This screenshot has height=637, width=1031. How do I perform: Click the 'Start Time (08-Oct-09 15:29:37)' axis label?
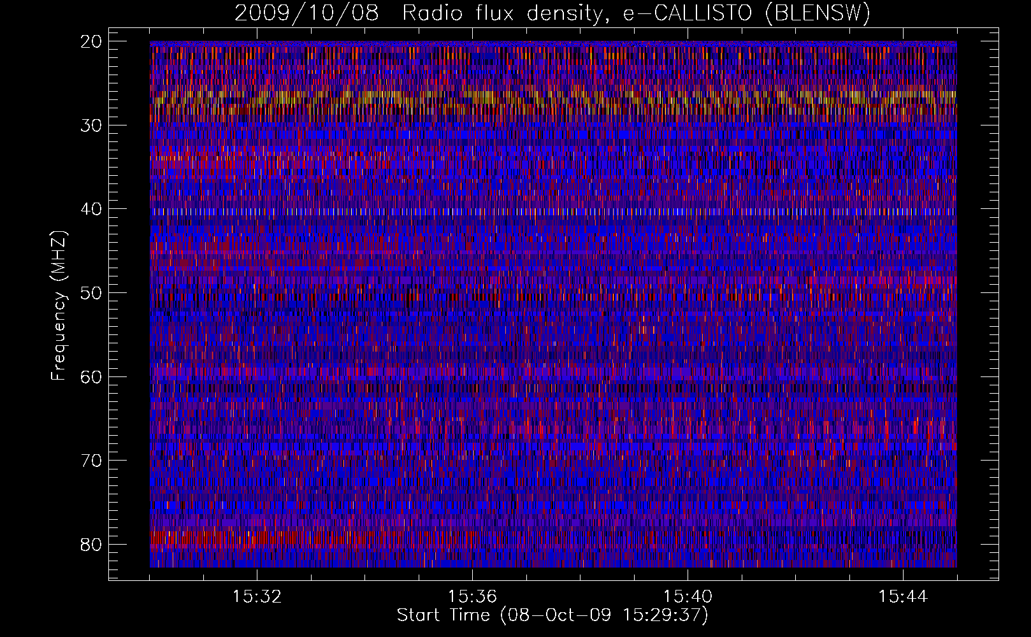[552, 615]
